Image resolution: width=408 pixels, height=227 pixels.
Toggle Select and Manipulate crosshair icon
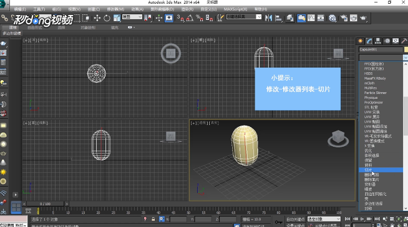[159, 18]
